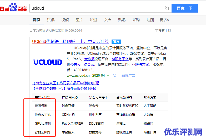
Task: Open the www.ucloud.cn URL
Action: point(78,76)
